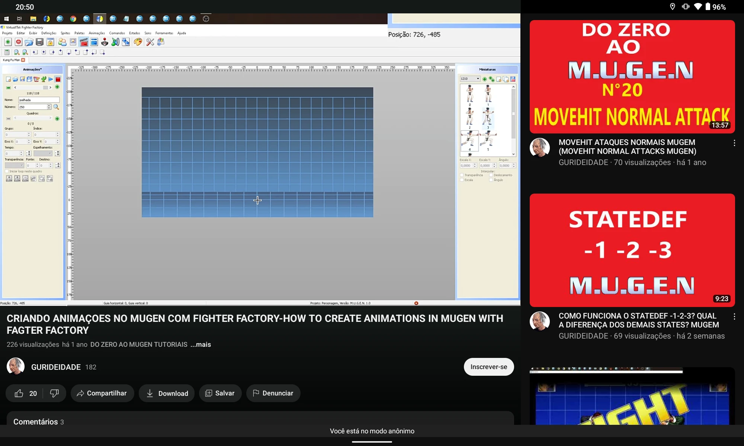Image resolution: width=744 pixels, height=446 pixels.
Task: Click the floppy disk save toolbar icon
Action: (39, 42)
